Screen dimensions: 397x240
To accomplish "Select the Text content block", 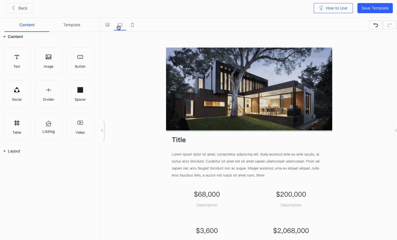I will 17,61.
